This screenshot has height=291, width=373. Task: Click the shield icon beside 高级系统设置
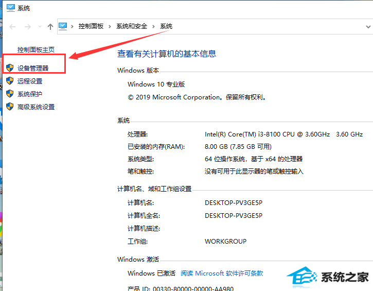[10, 107]
